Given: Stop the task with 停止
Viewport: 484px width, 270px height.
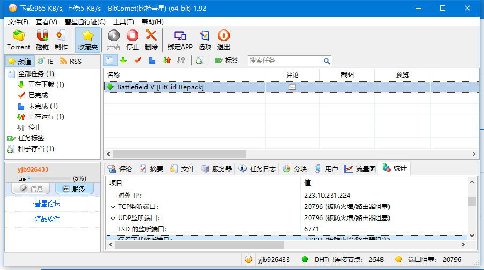Looking at the screenshot, I should click(x=133, y=40).
